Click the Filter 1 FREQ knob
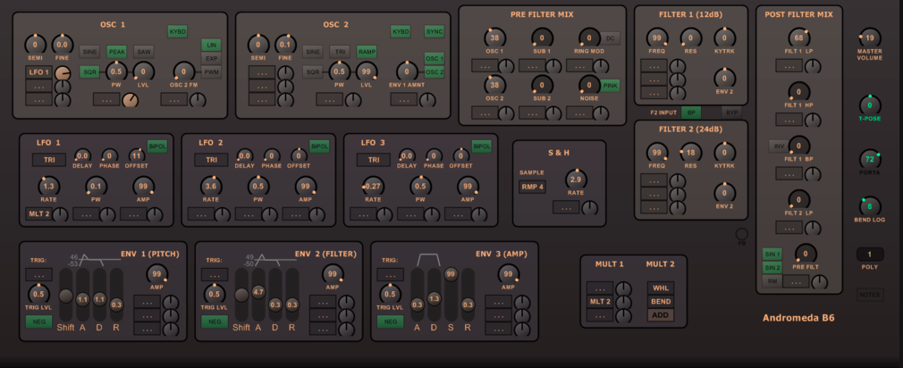Image resolution: width=903 pixels, height=368 pixels. 657,38
